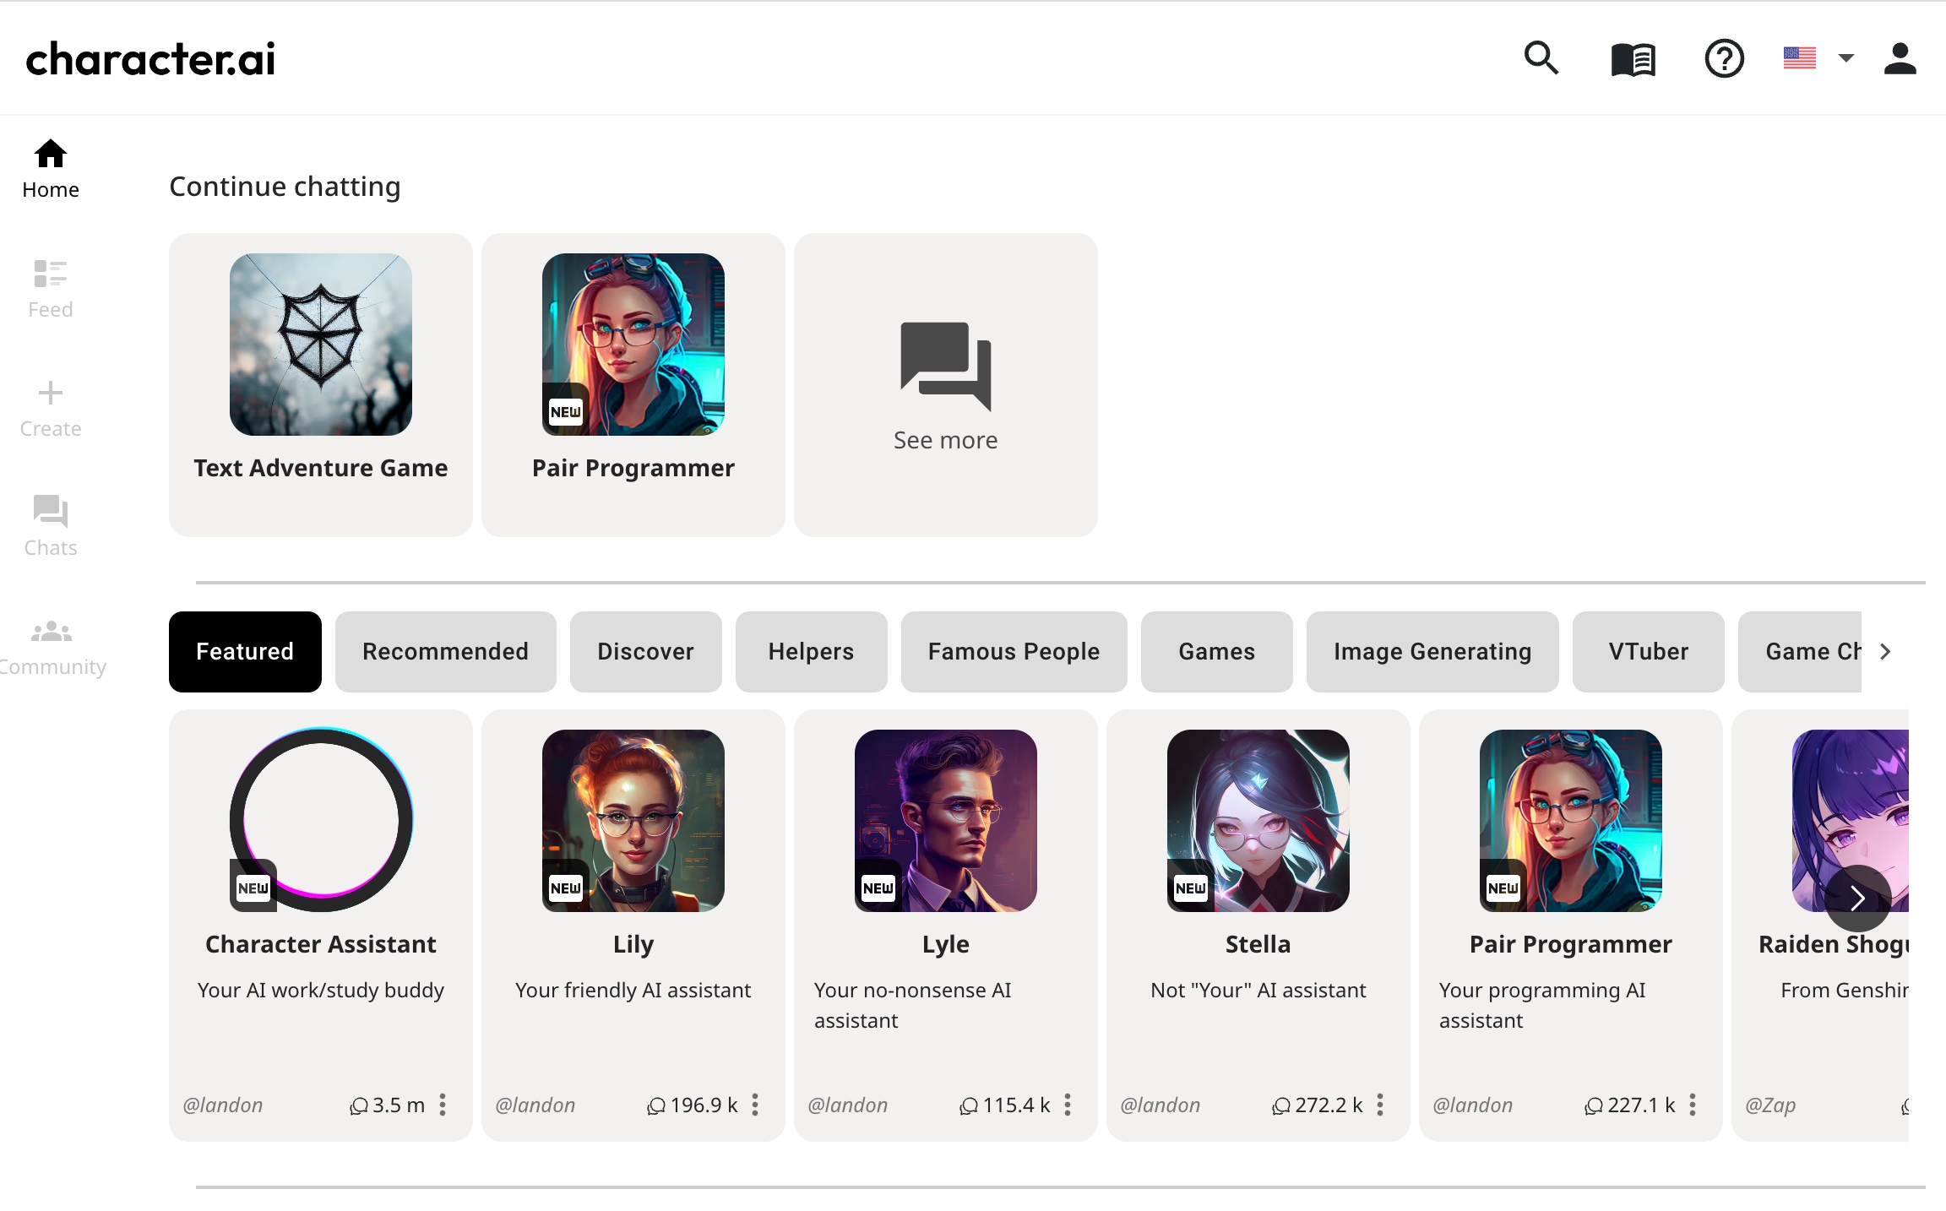The width and height of the screenshot is (1946, 1211).
Task: Open Character Assistant avatar
Action: coord(321,820)
